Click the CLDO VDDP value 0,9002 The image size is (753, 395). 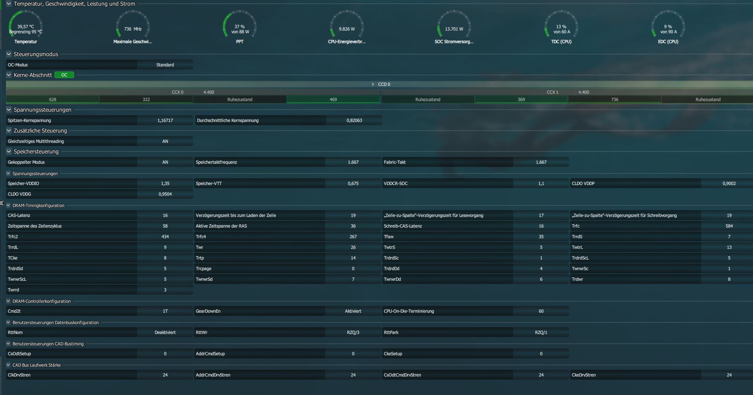729,183
